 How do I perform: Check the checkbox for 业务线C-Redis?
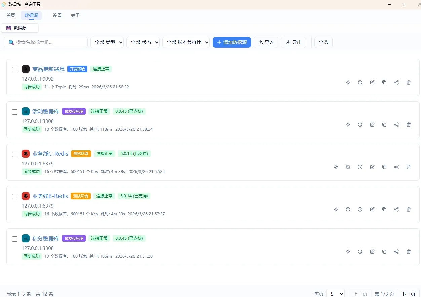coord(15,154)
